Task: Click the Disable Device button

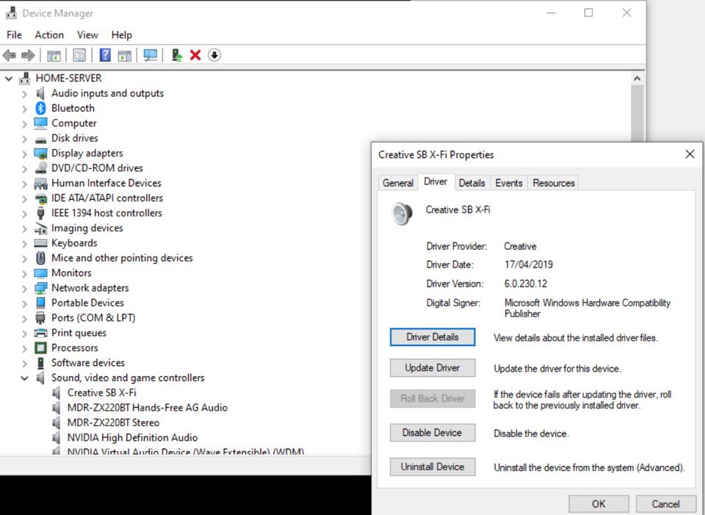Action: [x=432, y=433]
